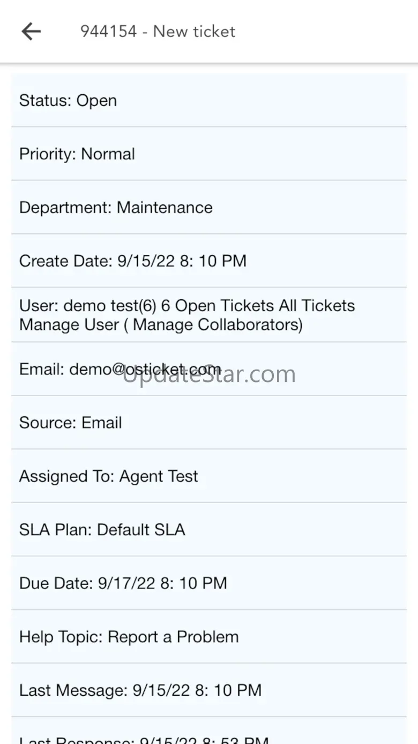Tap the back arrow icon
Viewport: 418px width, 744px height.
[x=31, y=32]
